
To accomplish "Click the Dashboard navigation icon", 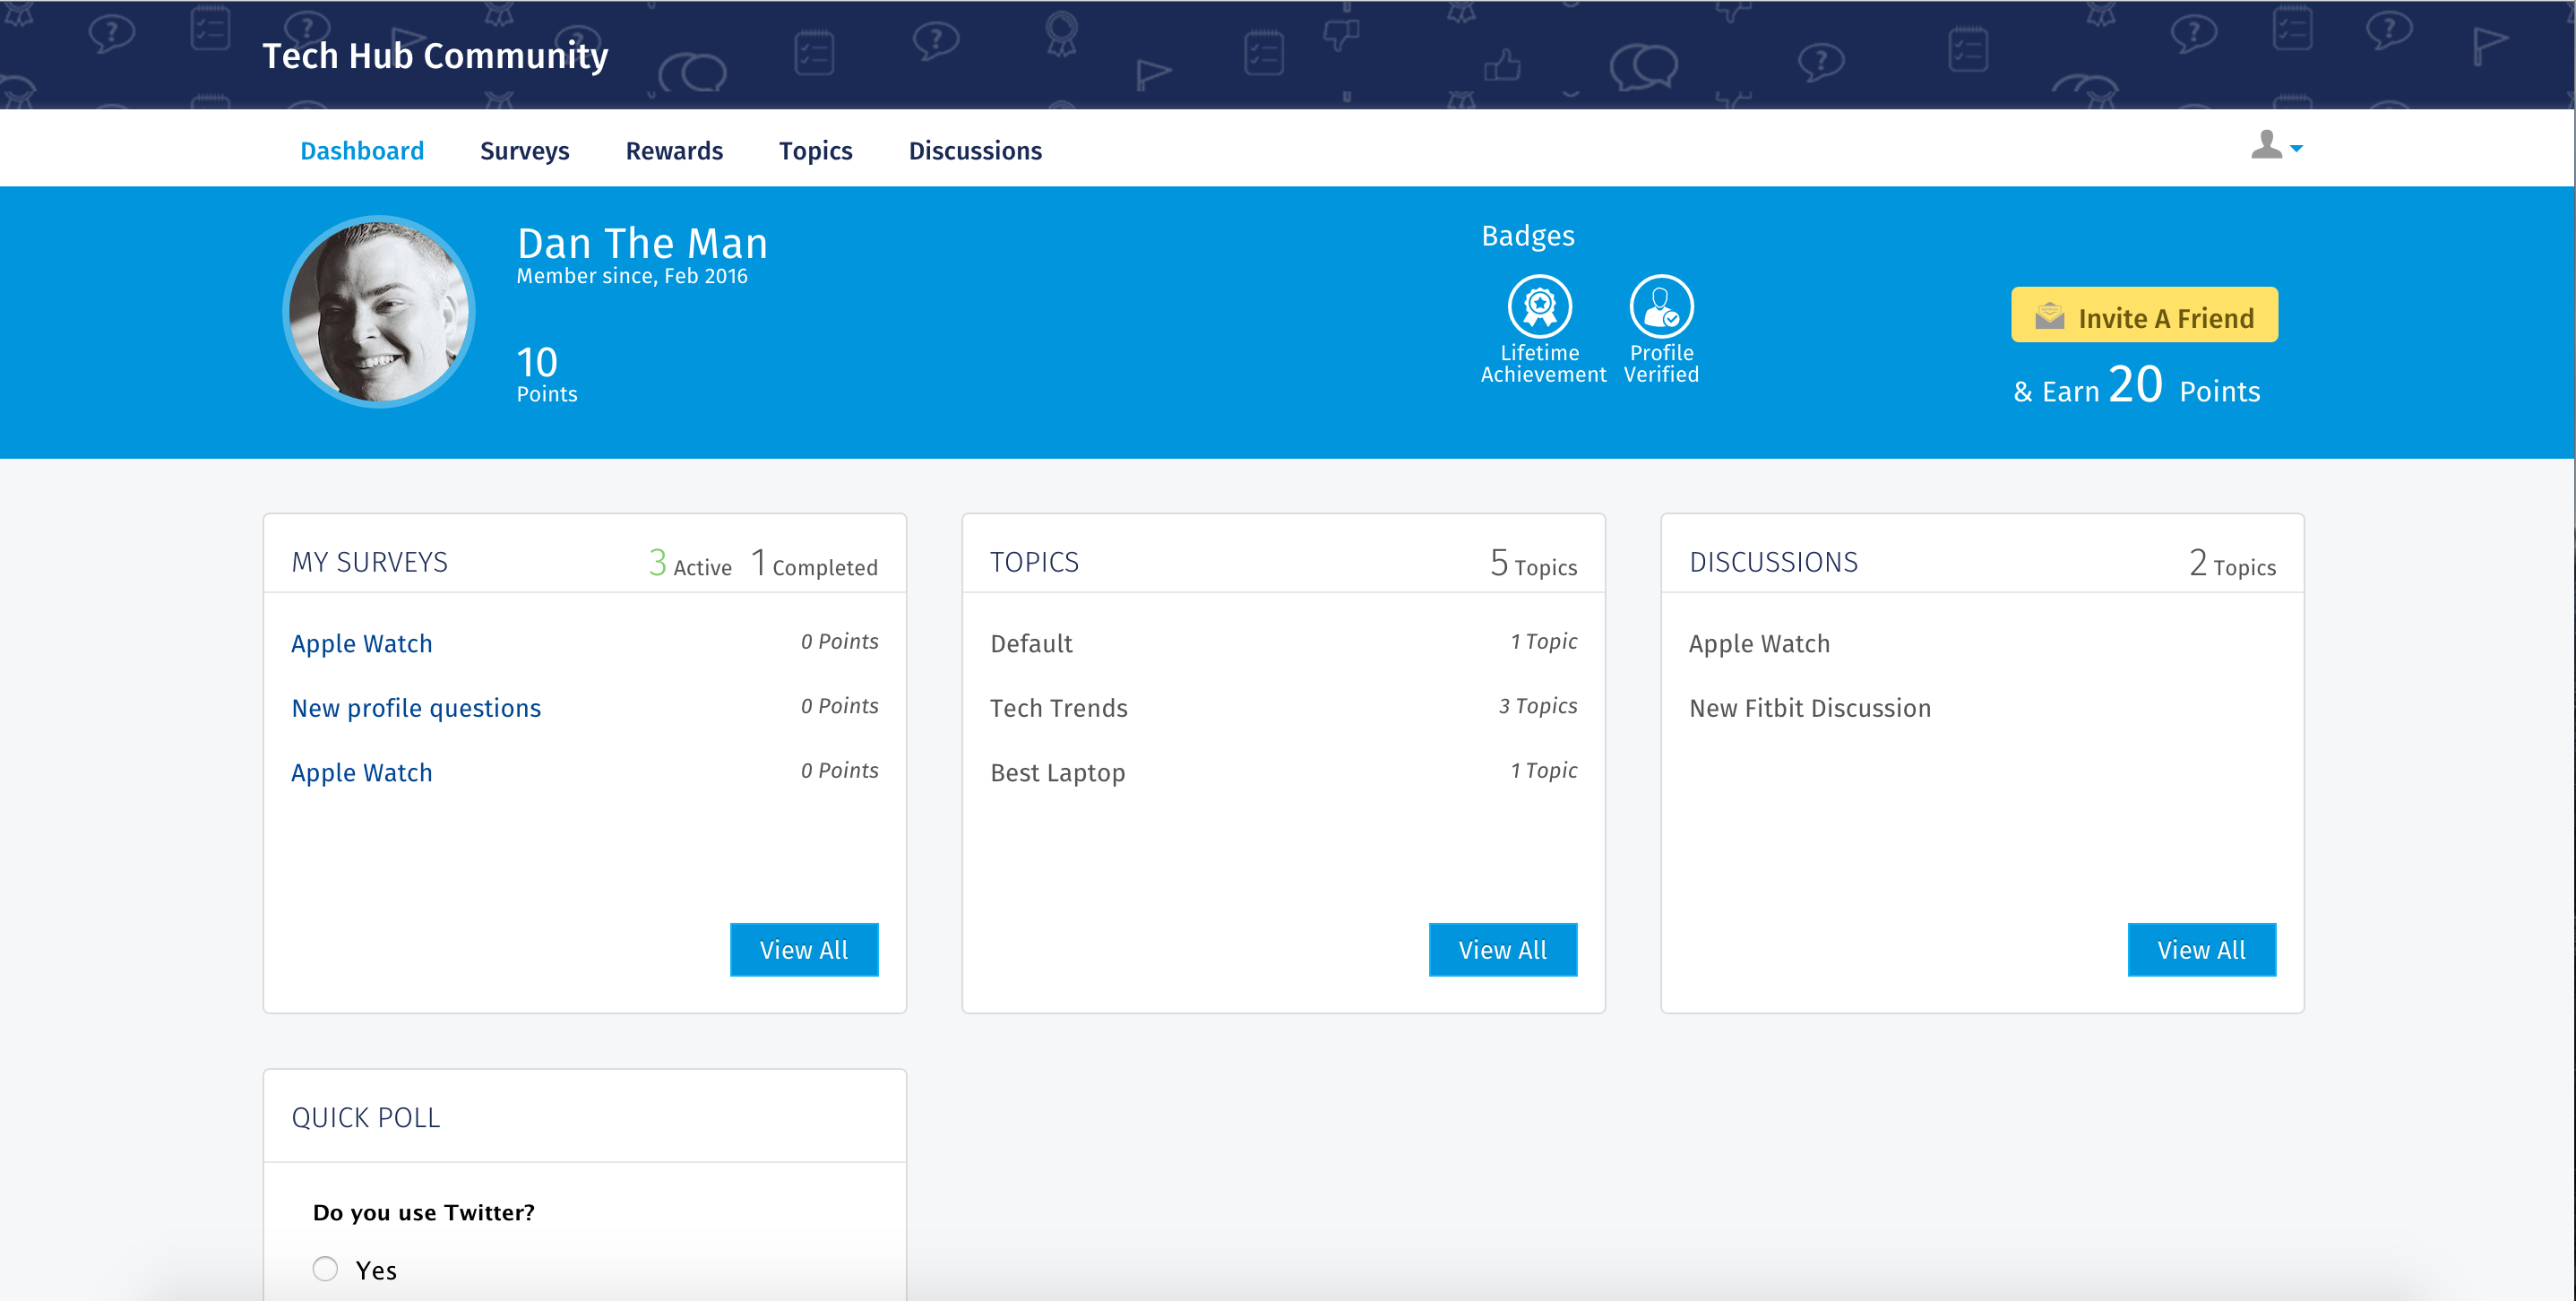I will pos(362,150).
